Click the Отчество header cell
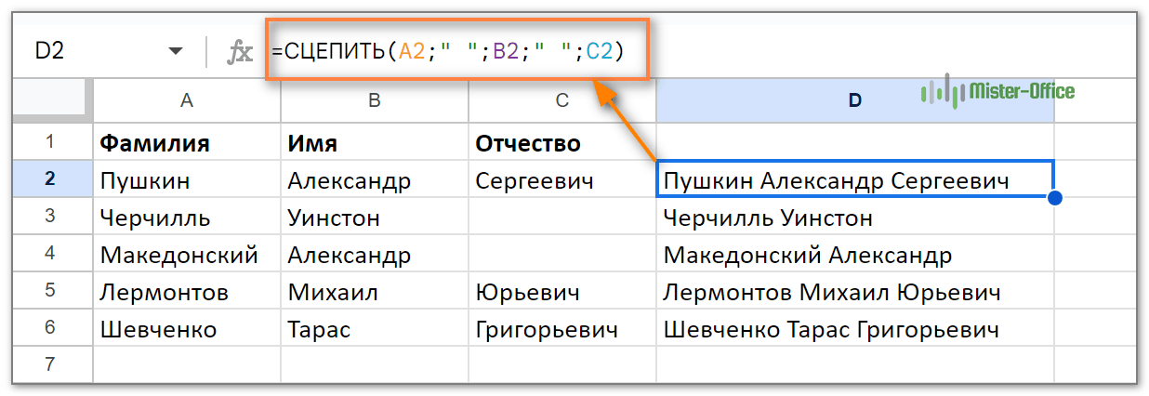 tap(561, 142)
